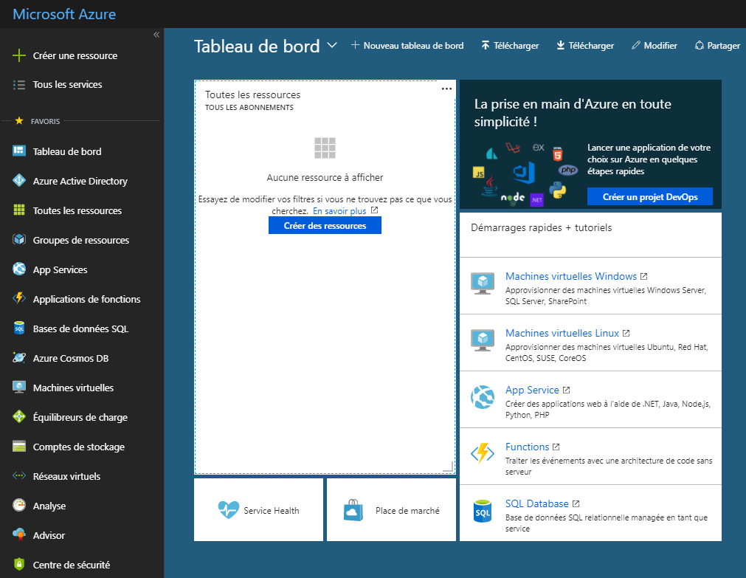Click the Functions tutorial lightning icon
This screenshot has height=578, width=746.
pos(483,454)
